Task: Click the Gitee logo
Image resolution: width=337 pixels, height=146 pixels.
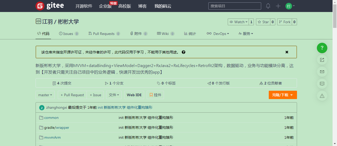Action: (x=50, y=6)
